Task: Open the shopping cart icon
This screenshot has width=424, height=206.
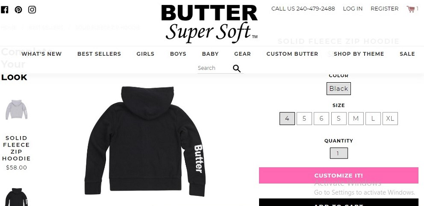Action: coord(410,9)
